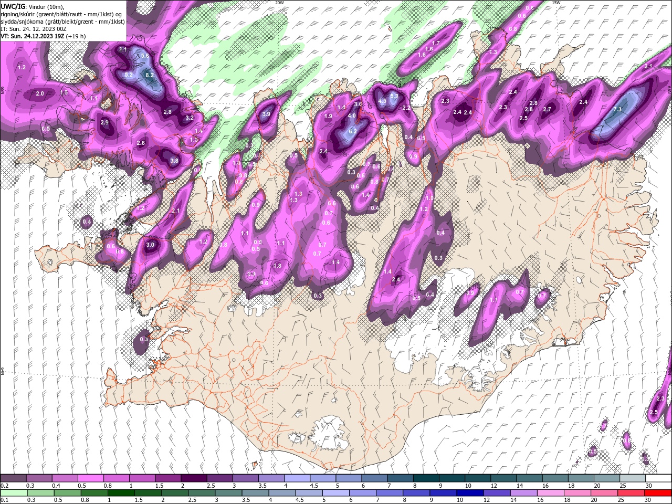Screen dimensions: 672x504
Task: Select the pale grey 25 snow legend swatch
Action: pyautogui.click(x=633, y=478)
